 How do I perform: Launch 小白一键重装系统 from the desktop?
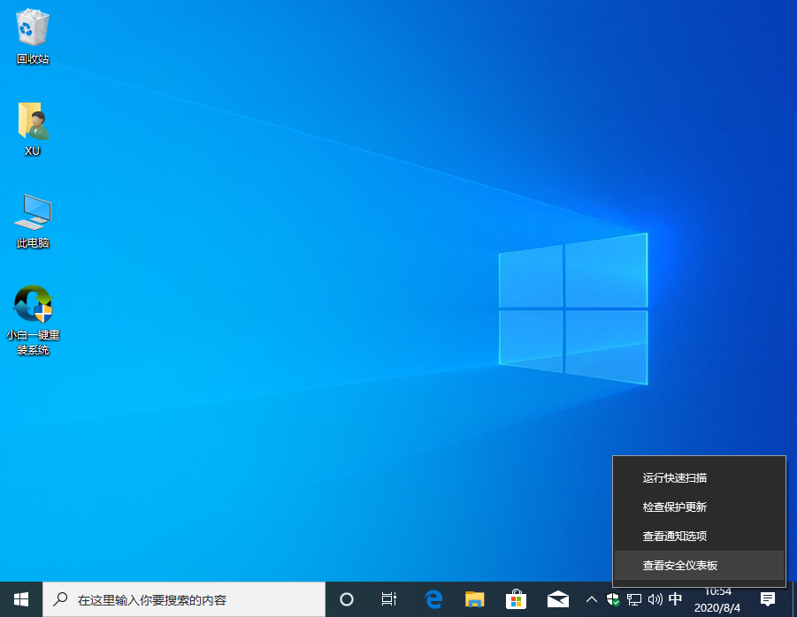(x=33, y=303)
